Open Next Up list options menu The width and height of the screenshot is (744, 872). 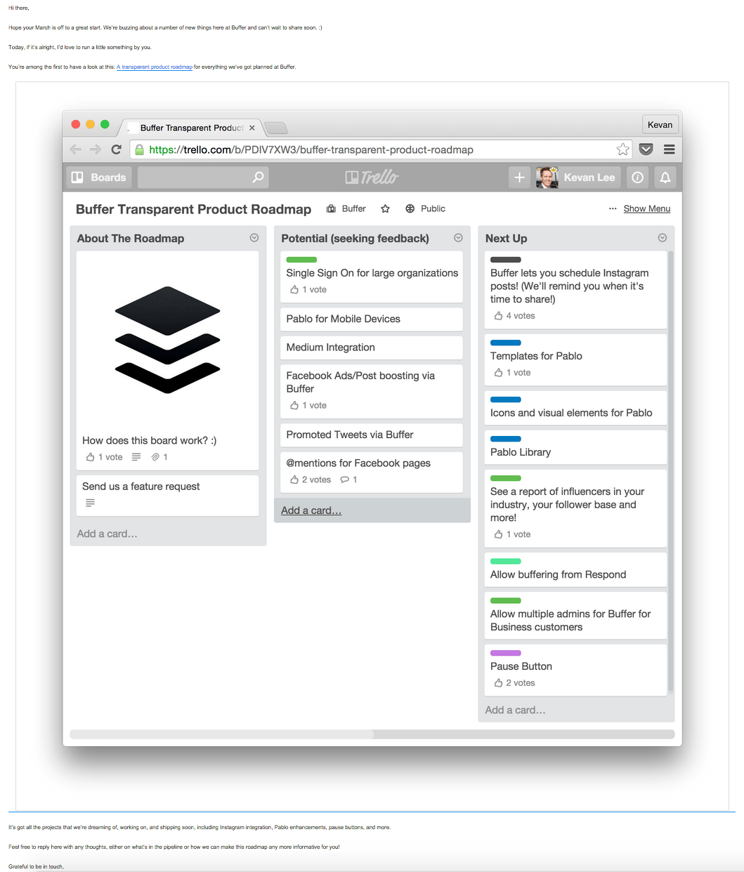coord(662,238)
